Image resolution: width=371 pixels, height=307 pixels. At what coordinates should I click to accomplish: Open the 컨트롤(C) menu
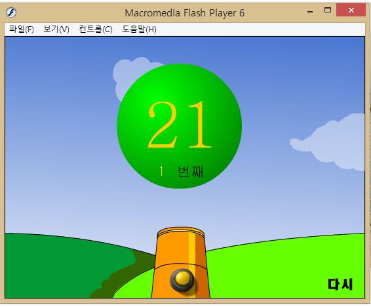point(96,30)
